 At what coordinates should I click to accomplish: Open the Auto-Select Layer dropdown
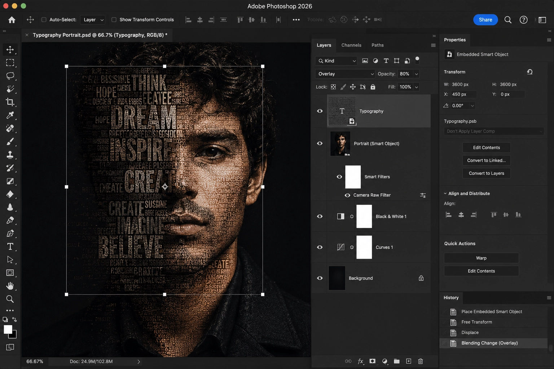[x=93, y=20]
